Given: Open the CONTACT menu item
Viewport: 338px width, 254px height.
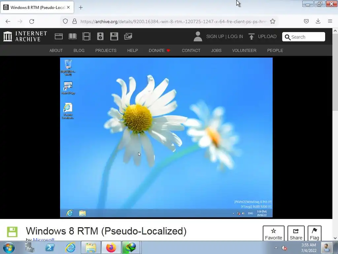Looking at the screenshot, I should (x=191, y=51).
